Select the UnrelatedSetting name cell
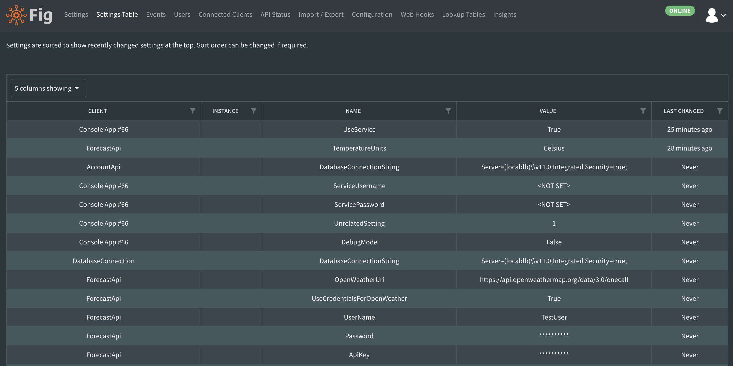 pos(359,223)
